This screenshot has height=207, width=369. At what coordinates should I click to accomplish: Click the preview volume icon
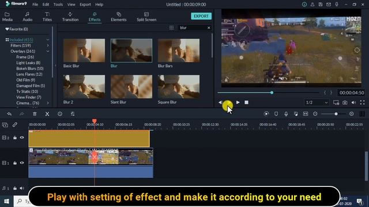tap(353, 102)
